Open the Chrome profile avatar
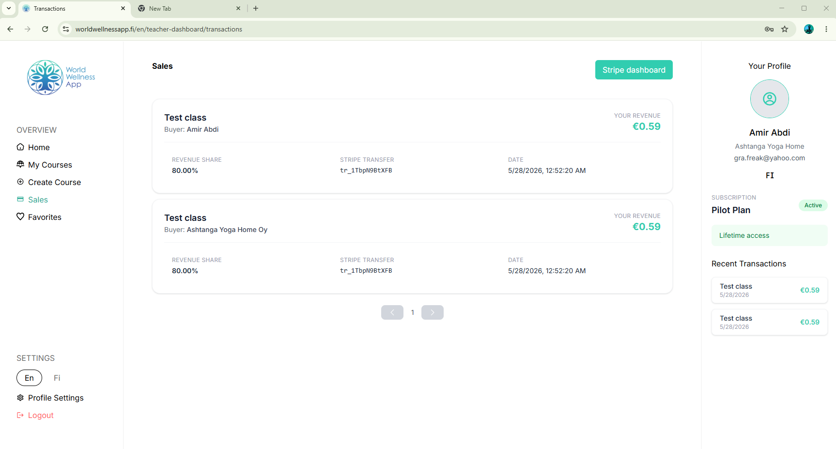 pyautogui.click(x=809, y=29)
